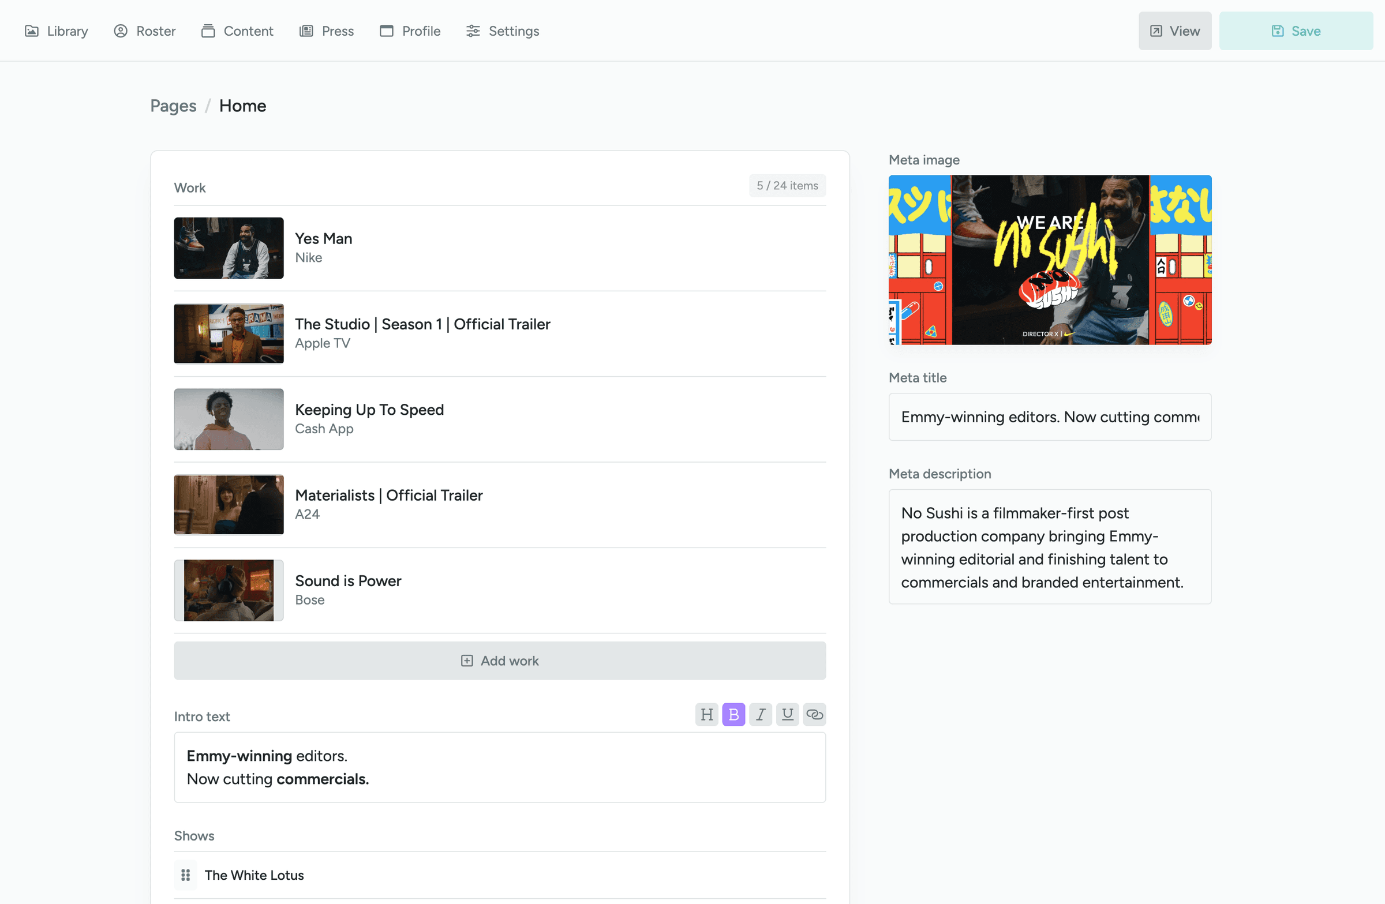Edit the Meta description text area
Viewport: 1385px width, 904px height.
[1050, 547]
